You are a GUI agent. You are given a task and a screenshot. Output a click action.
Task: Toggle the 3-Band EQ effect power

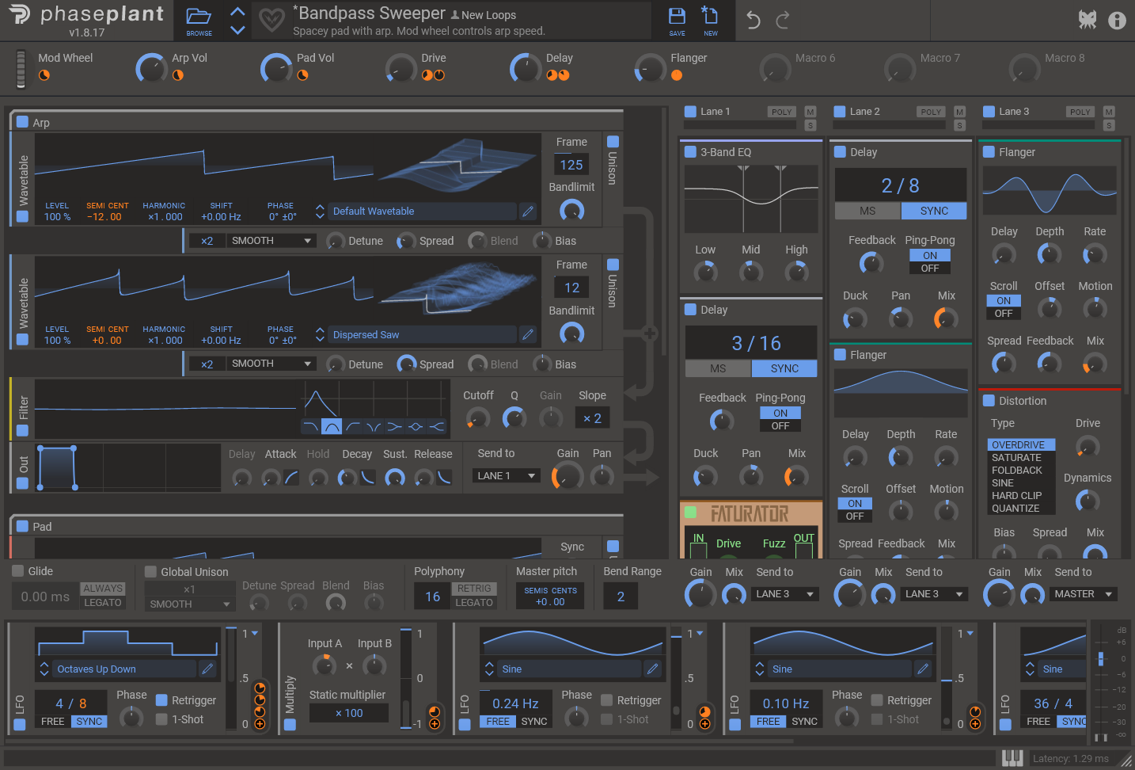[690, 152]
